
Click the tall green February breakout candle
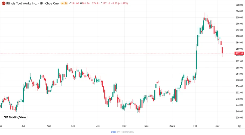pos(197,60)
